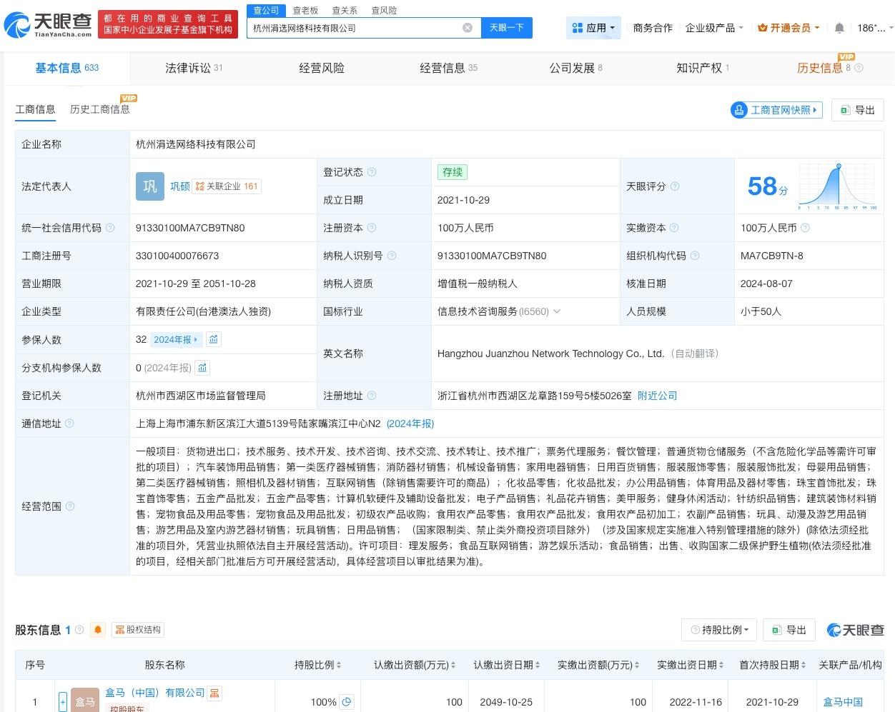
Task: Click the VIP crown icon beside 开通会员
Action: [762, 28]
